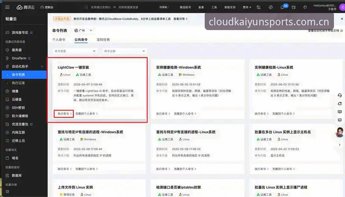345x197 pixels.
Task: Click the assistant avatar on right edge
Action: click(340, 132)
